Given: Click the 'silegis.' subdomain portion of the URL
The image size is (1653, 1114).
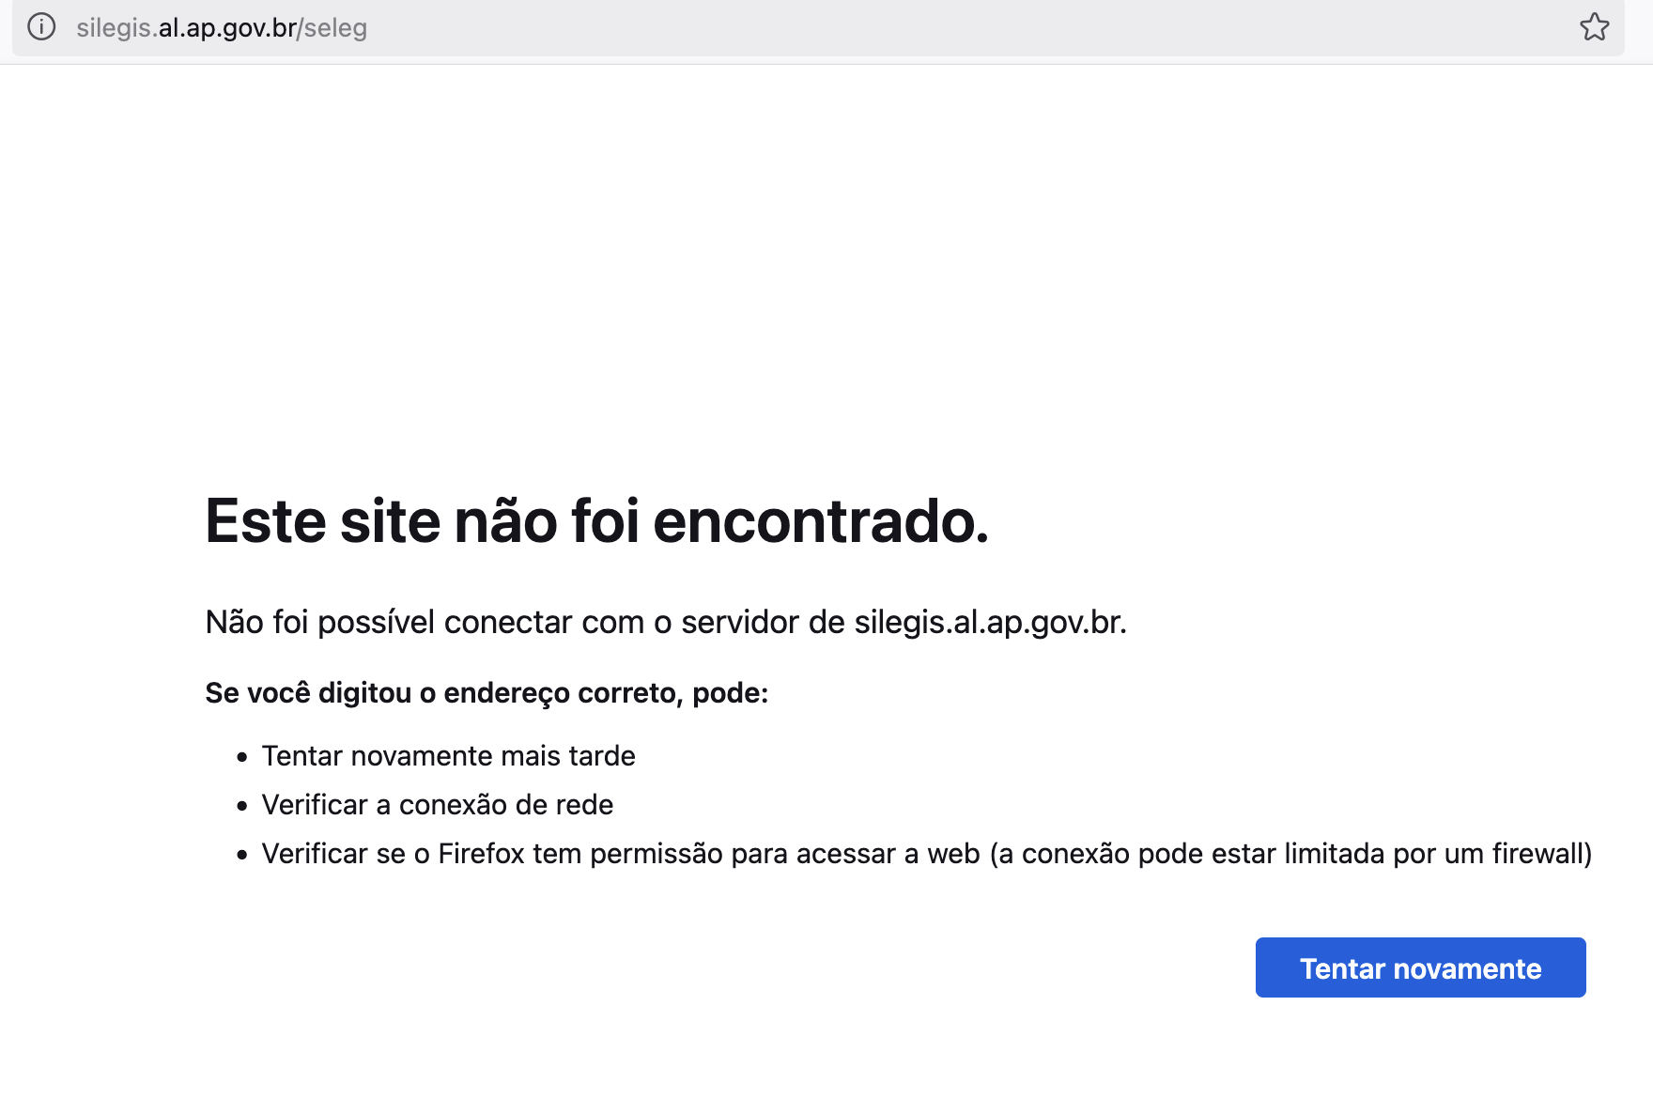Looking at the screenshot, I should (117, 28).
